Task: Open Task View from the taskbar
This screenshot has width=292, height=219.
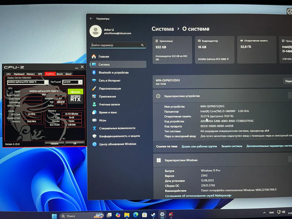Action: pos(109,215)
